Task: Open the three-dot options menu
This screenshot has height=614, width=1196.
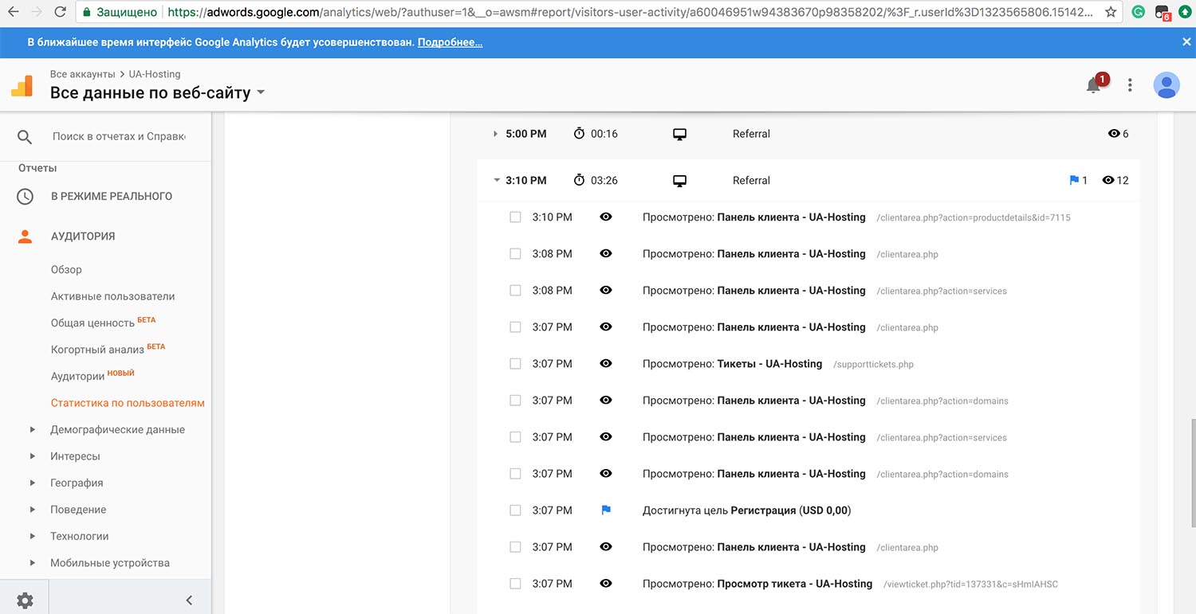Action: point(1130,85)
